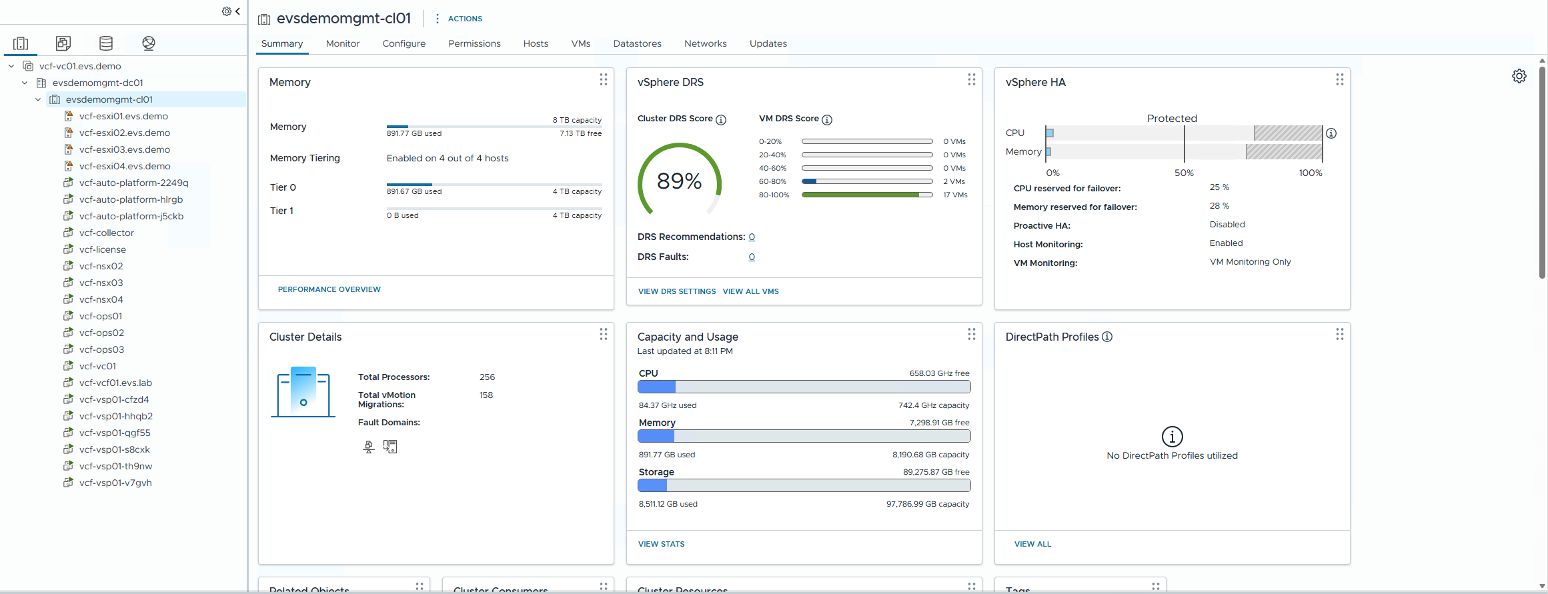Click the second fault domain icon
The width and height of the screenshot is (1548, 594).
click(390, 447)
